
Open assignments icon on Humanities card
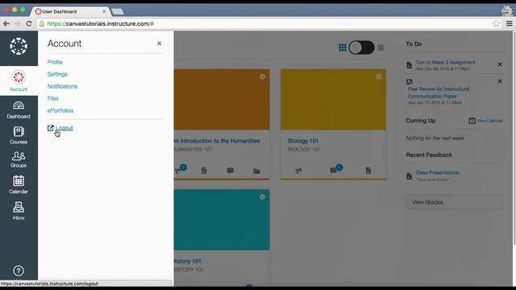(204, 171)
